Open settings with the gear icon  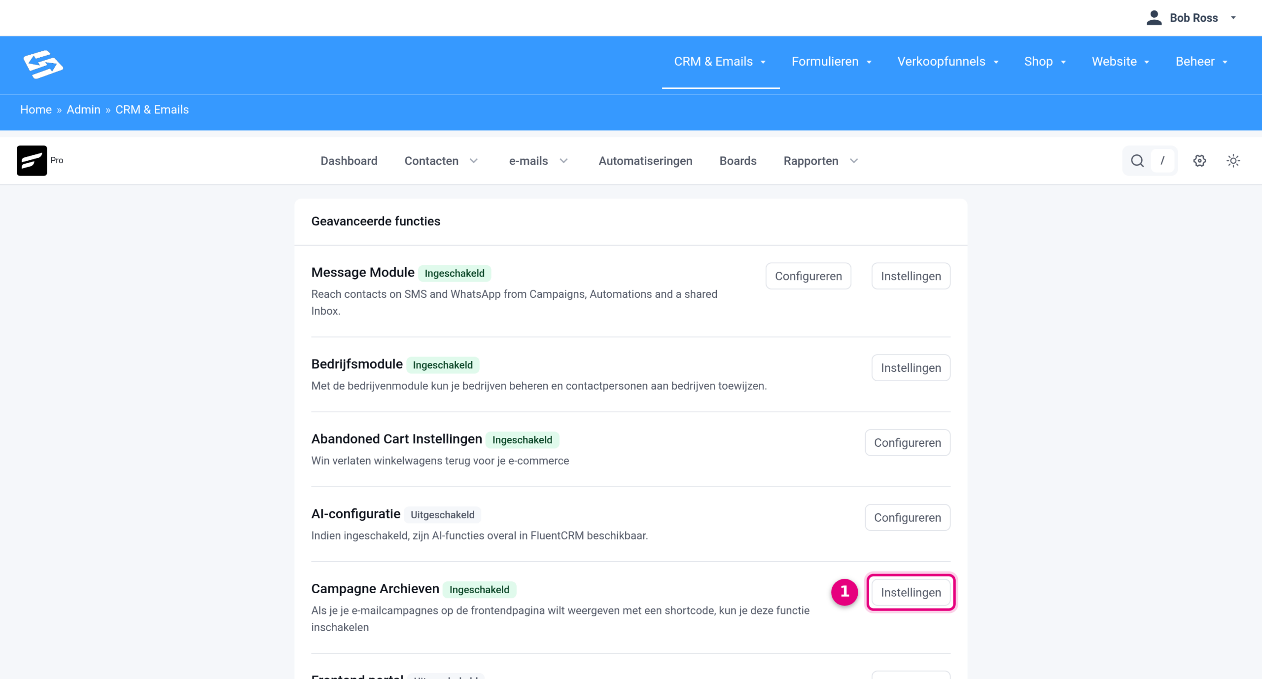[1200, 161]
